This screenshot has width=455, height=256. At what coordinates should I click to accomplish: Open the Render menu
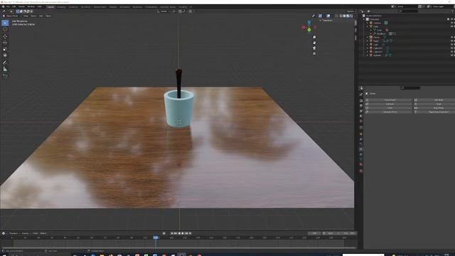(21, 6)
